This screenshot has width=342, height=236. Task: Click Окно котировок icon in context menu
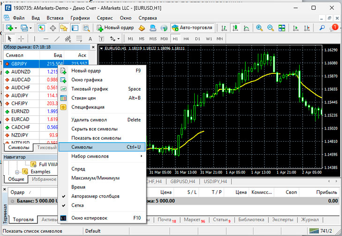point(63,218)
